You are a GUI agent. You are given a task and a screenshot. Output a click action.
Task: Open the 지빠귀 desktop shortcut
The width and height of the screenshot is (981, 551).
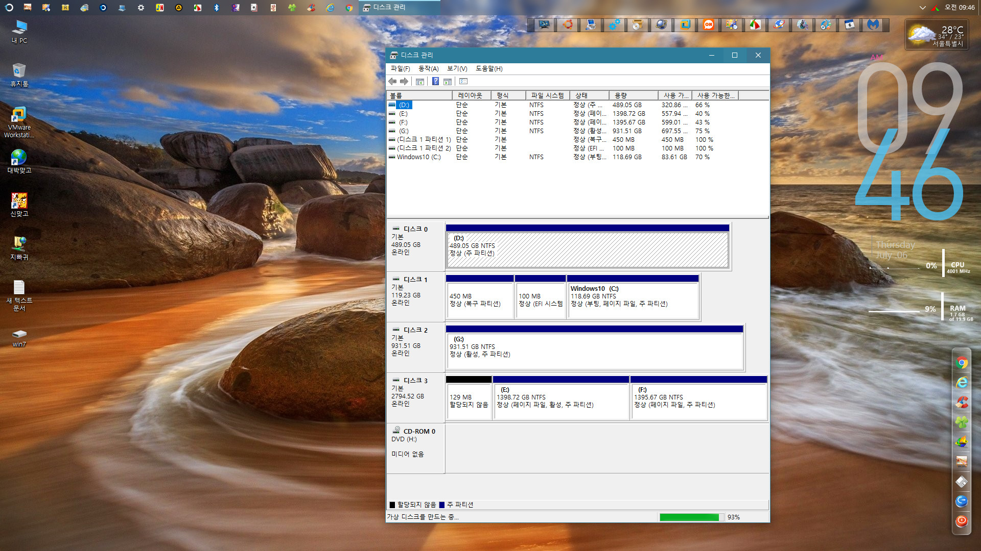pyautogui.click(x=19, y=248)
